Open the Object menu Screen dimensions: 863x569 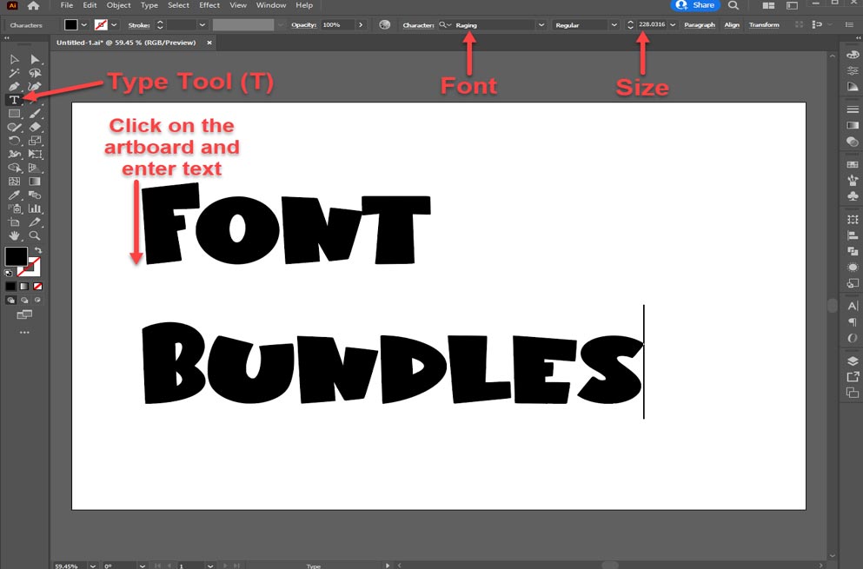click(118, 5)
